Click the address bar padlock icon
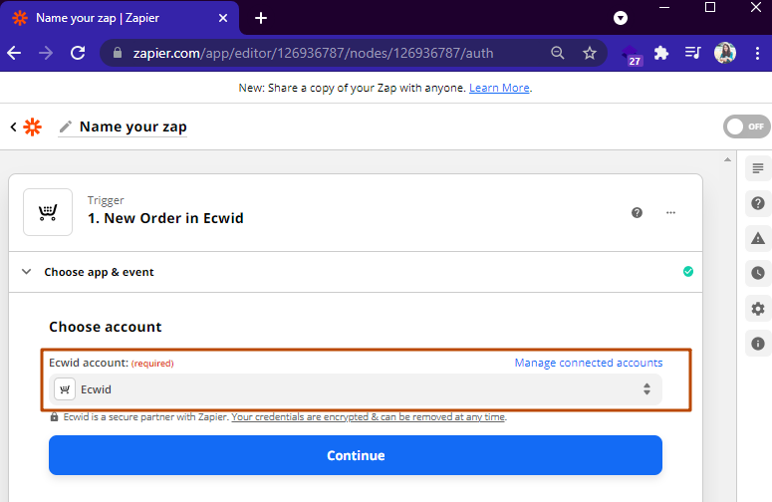772x502 pixels. [118, 53]
